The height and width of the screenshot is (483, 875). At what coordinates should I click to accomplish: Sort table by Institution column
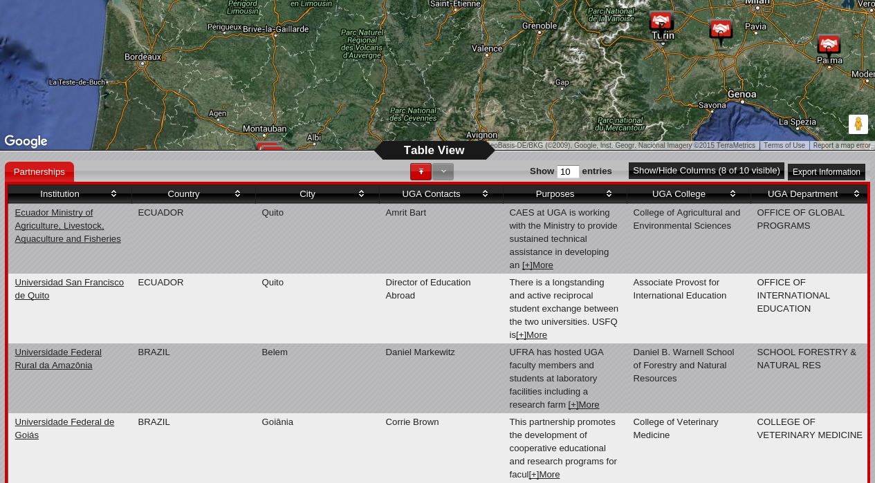coord(69,194)
